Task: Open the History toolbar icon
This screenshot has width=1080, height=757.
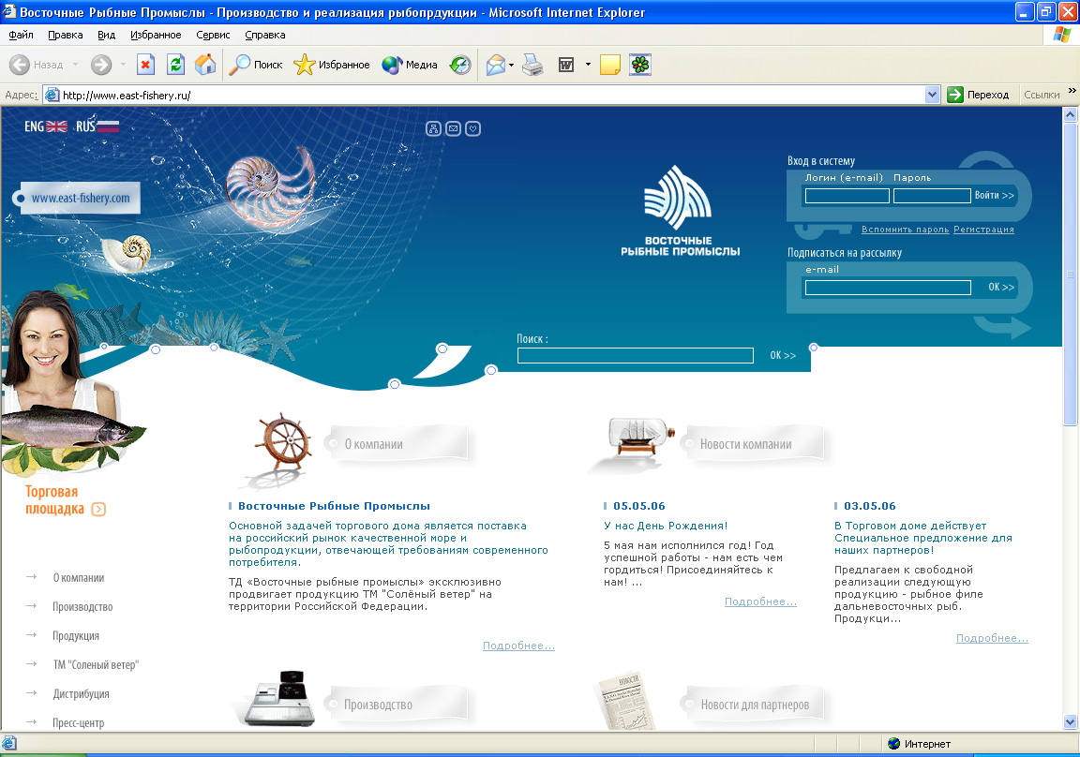Action: tap(460, 65)
